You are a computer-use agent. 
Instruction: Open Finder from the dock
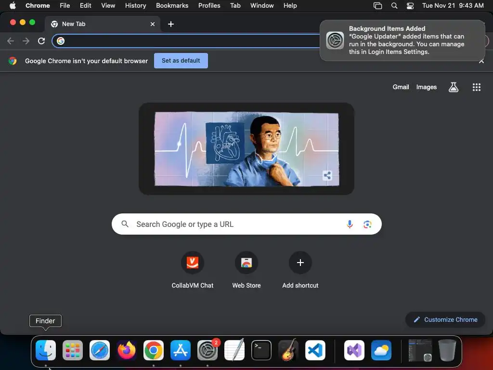[x=46, y=350]
